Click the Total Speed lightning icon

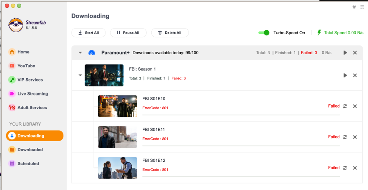[x=319, y=33]
